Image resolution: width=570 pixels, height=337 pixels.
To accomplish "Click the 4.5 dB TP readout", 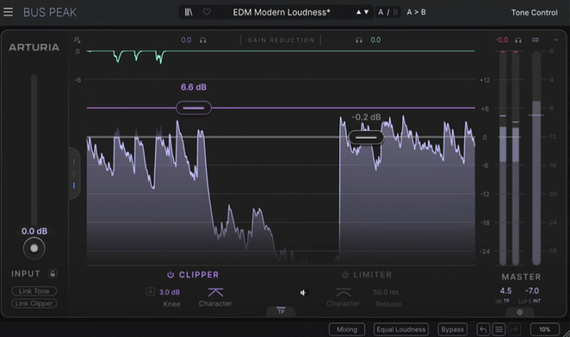I will click(505, 291).
